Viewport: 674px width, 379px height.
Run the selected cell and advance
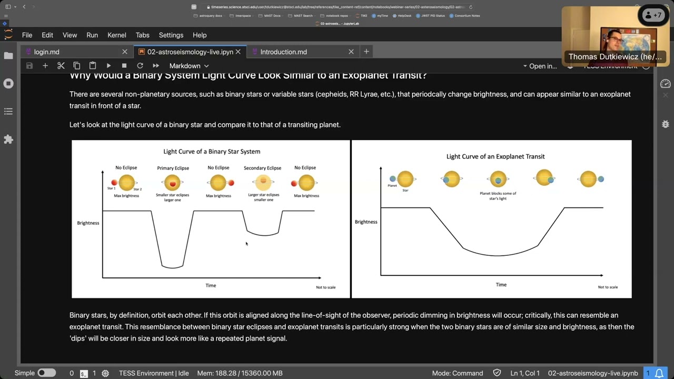108,66
